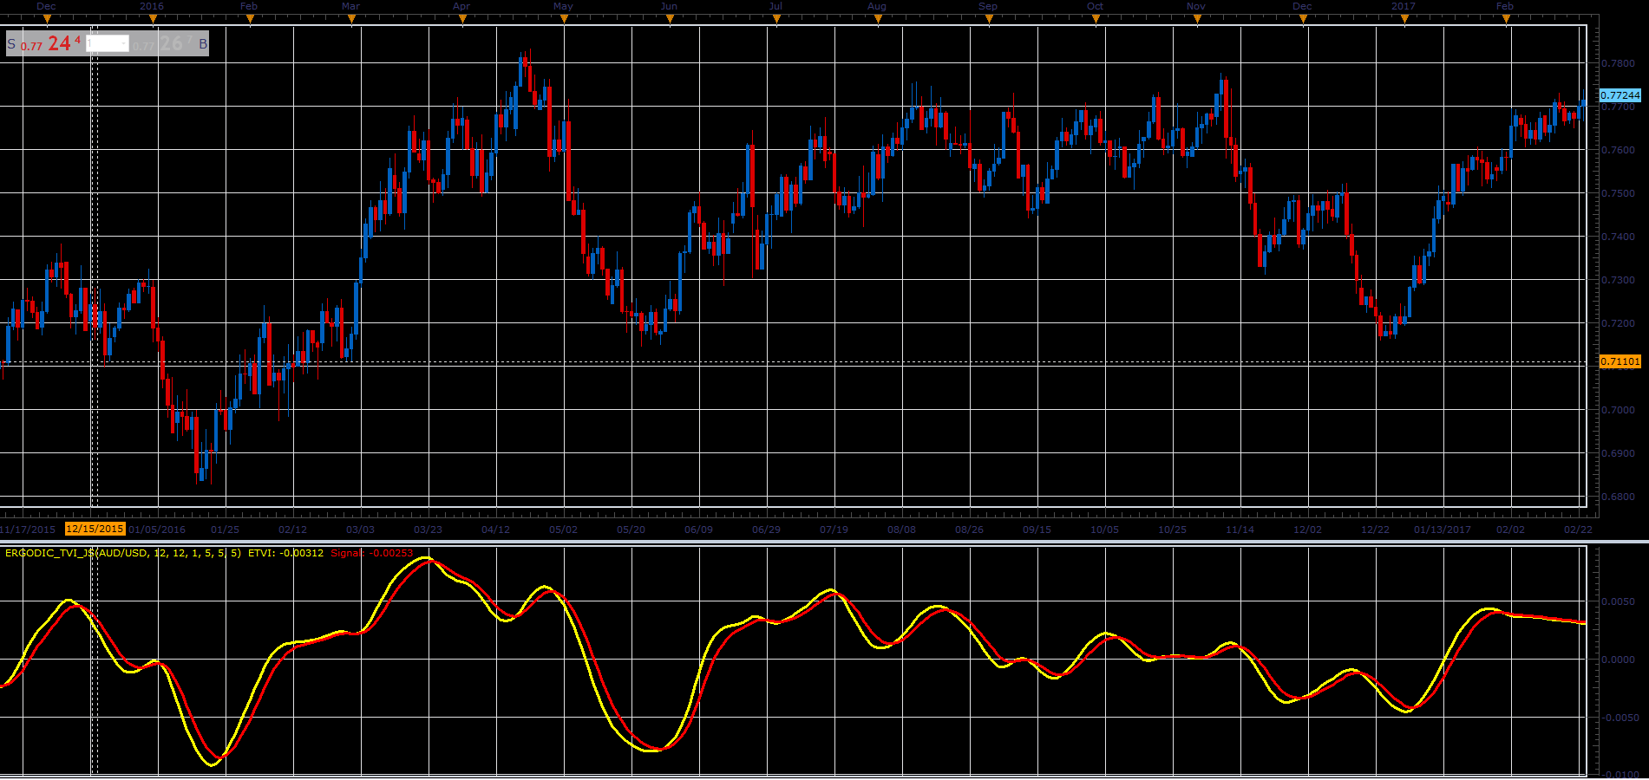Click the 06/29 date axis label

coord(766,530)
